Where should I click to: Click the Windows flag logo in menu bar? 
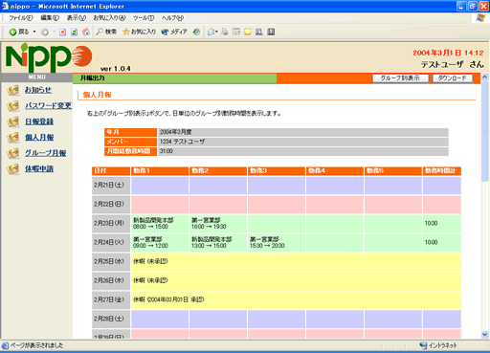click(480, 18)
